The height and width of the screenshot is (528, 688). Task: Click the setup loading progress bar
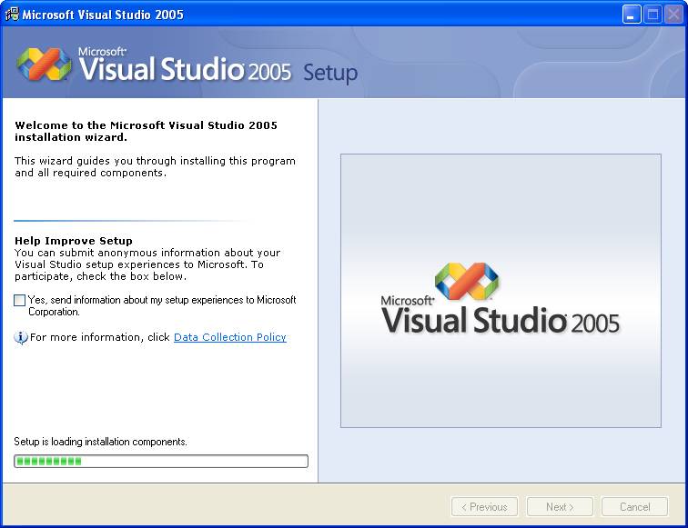pyautogui.click(x=161, y=461)
